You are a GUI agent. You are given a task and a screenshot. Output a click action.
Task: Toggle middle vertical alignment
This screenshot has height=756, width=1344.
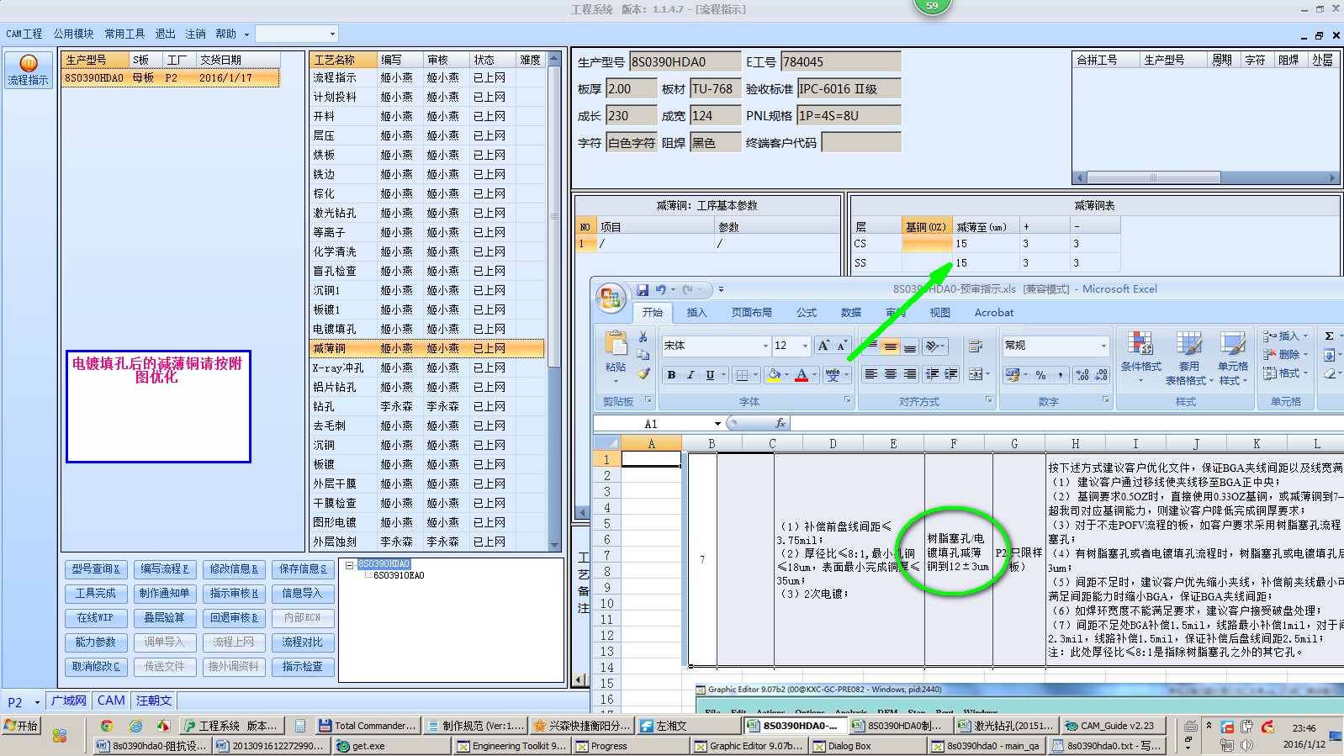(x=890, y=346)
